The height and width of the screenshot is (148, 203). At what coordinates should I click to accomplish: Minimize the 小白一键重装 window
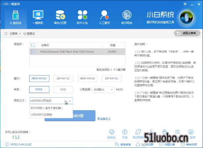(192, 4)
